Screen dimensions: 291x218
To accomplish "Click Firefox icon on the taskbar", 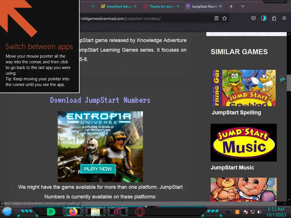I will point(73,212).
